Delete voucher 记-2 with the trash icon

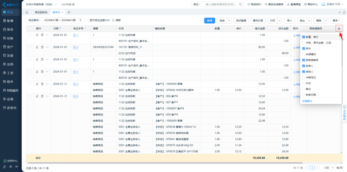tap(42, 47)
